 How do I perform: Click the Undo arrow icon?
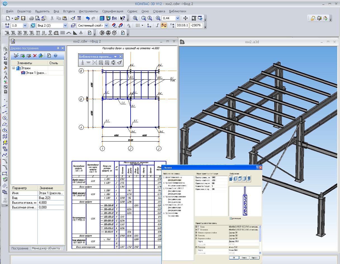(88, 18)
